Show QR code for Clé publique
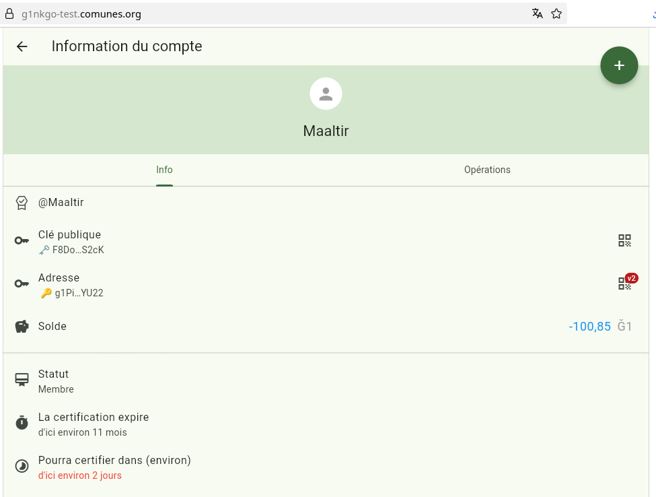The image size is (656, 497). 624,241
